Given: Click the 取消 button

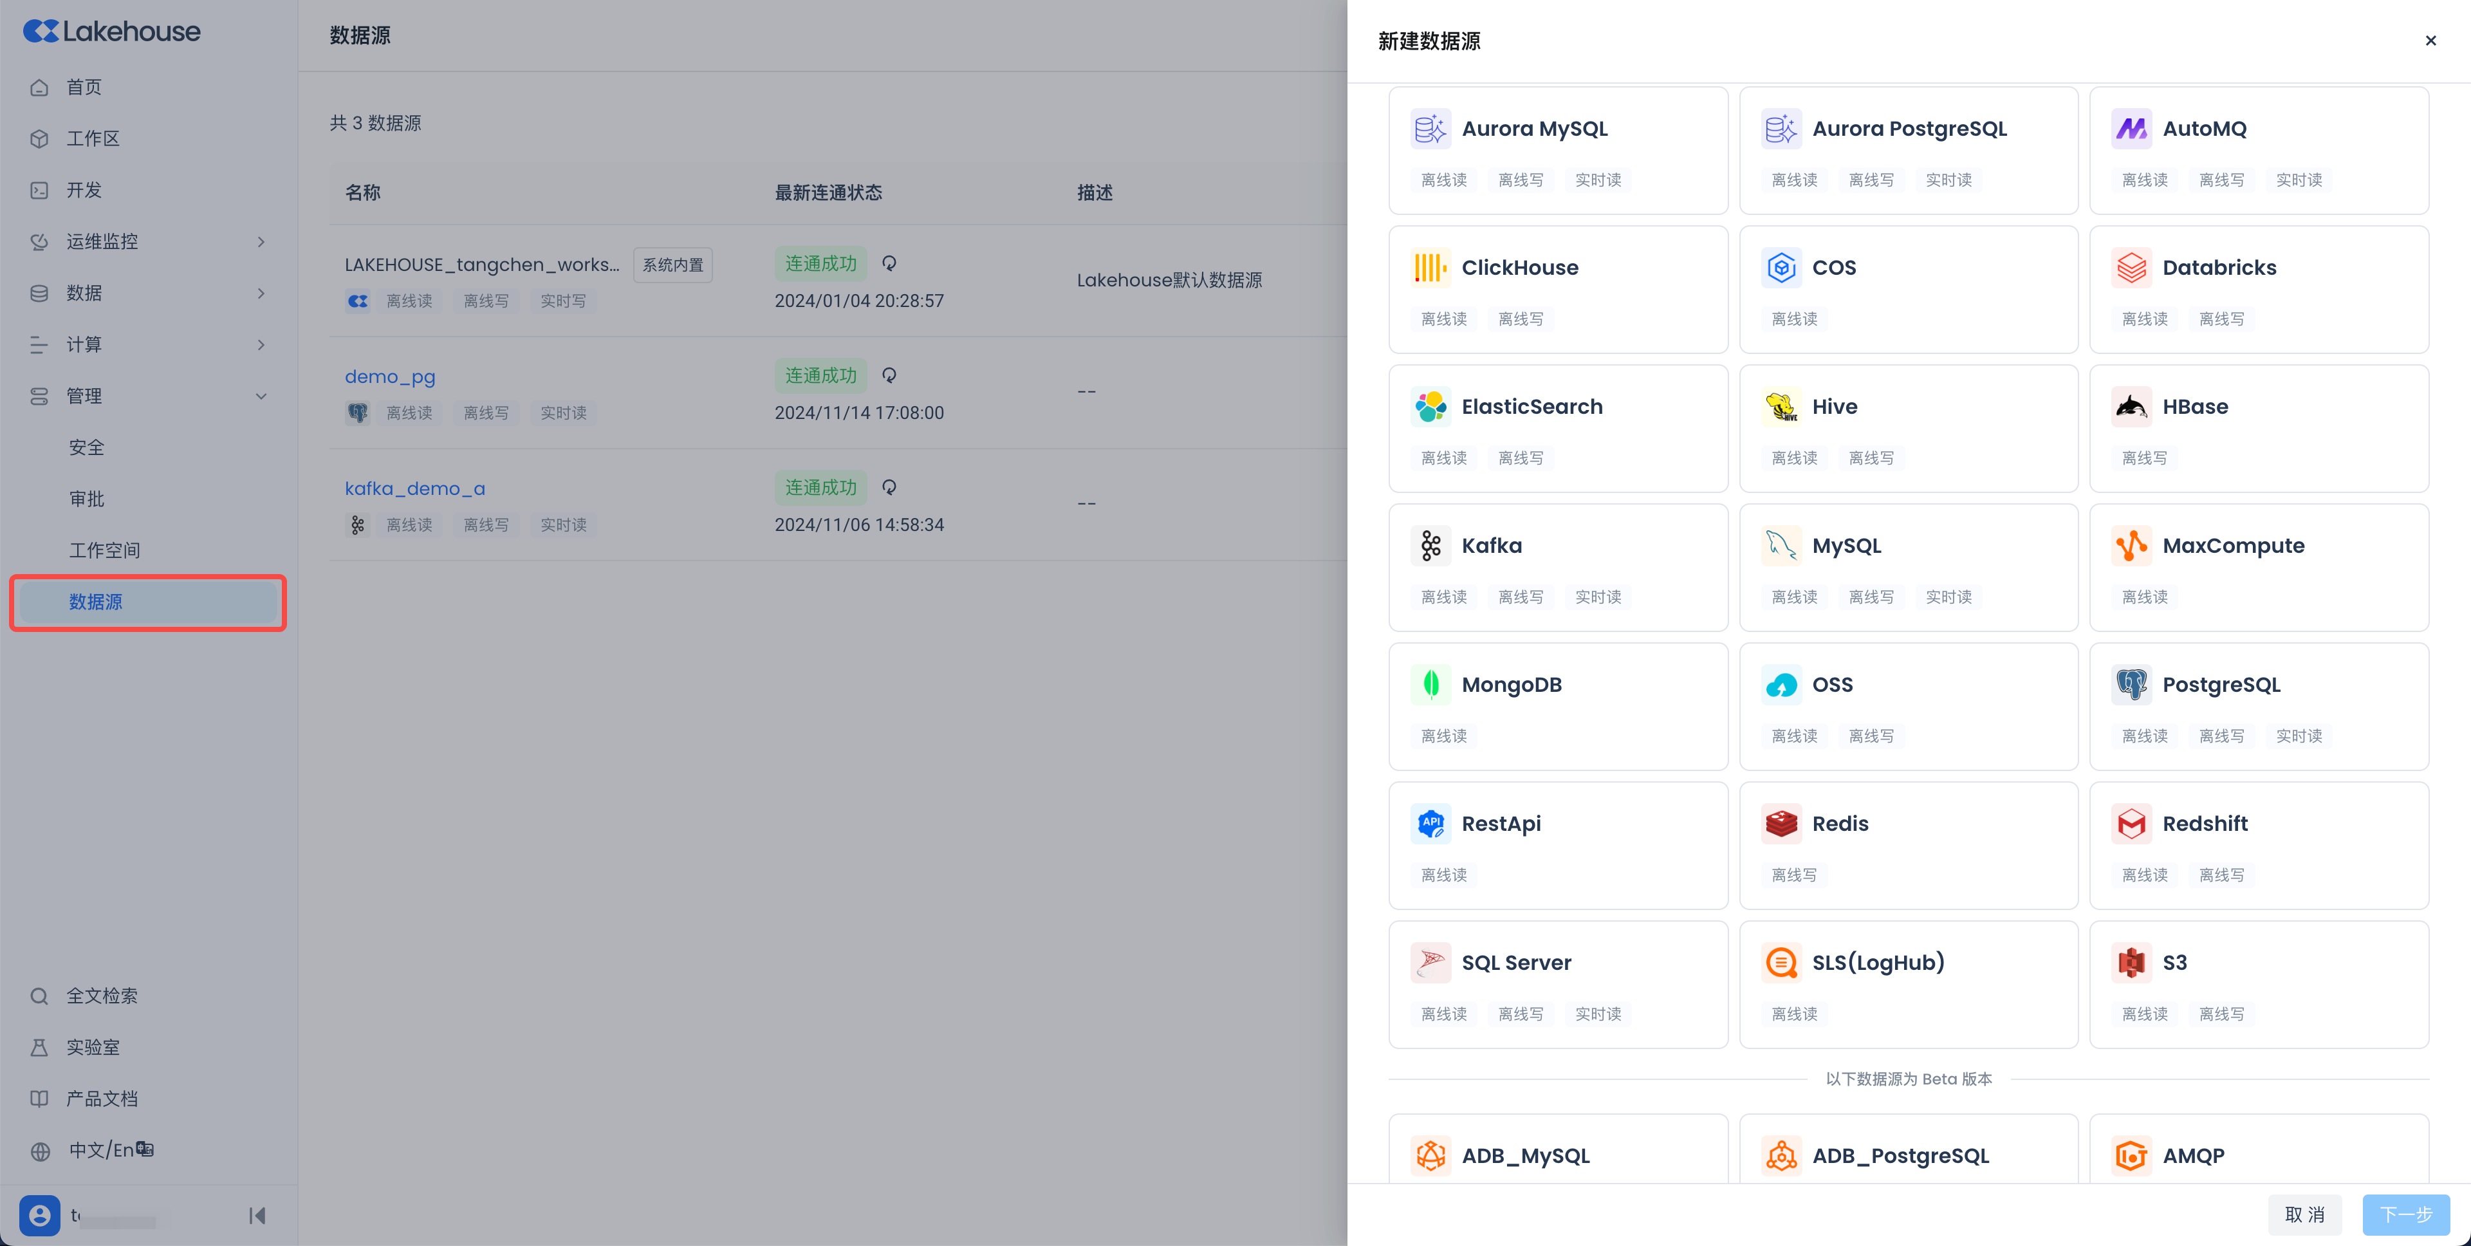Looking at the screenshot, I should (x=2304, y=1214).
